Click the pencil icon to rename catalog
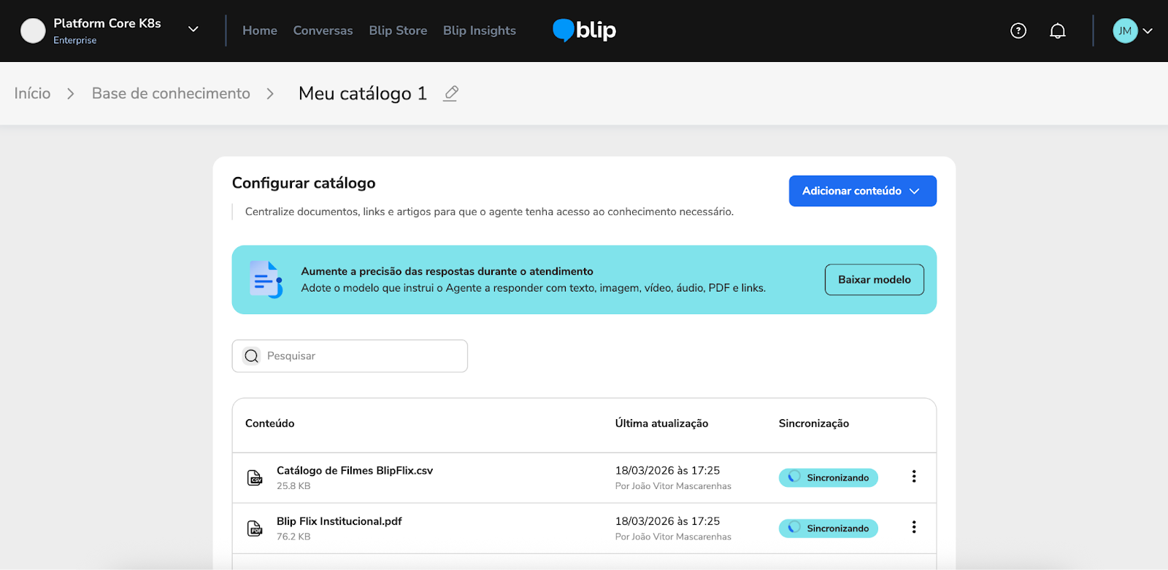 click(451, 93)
